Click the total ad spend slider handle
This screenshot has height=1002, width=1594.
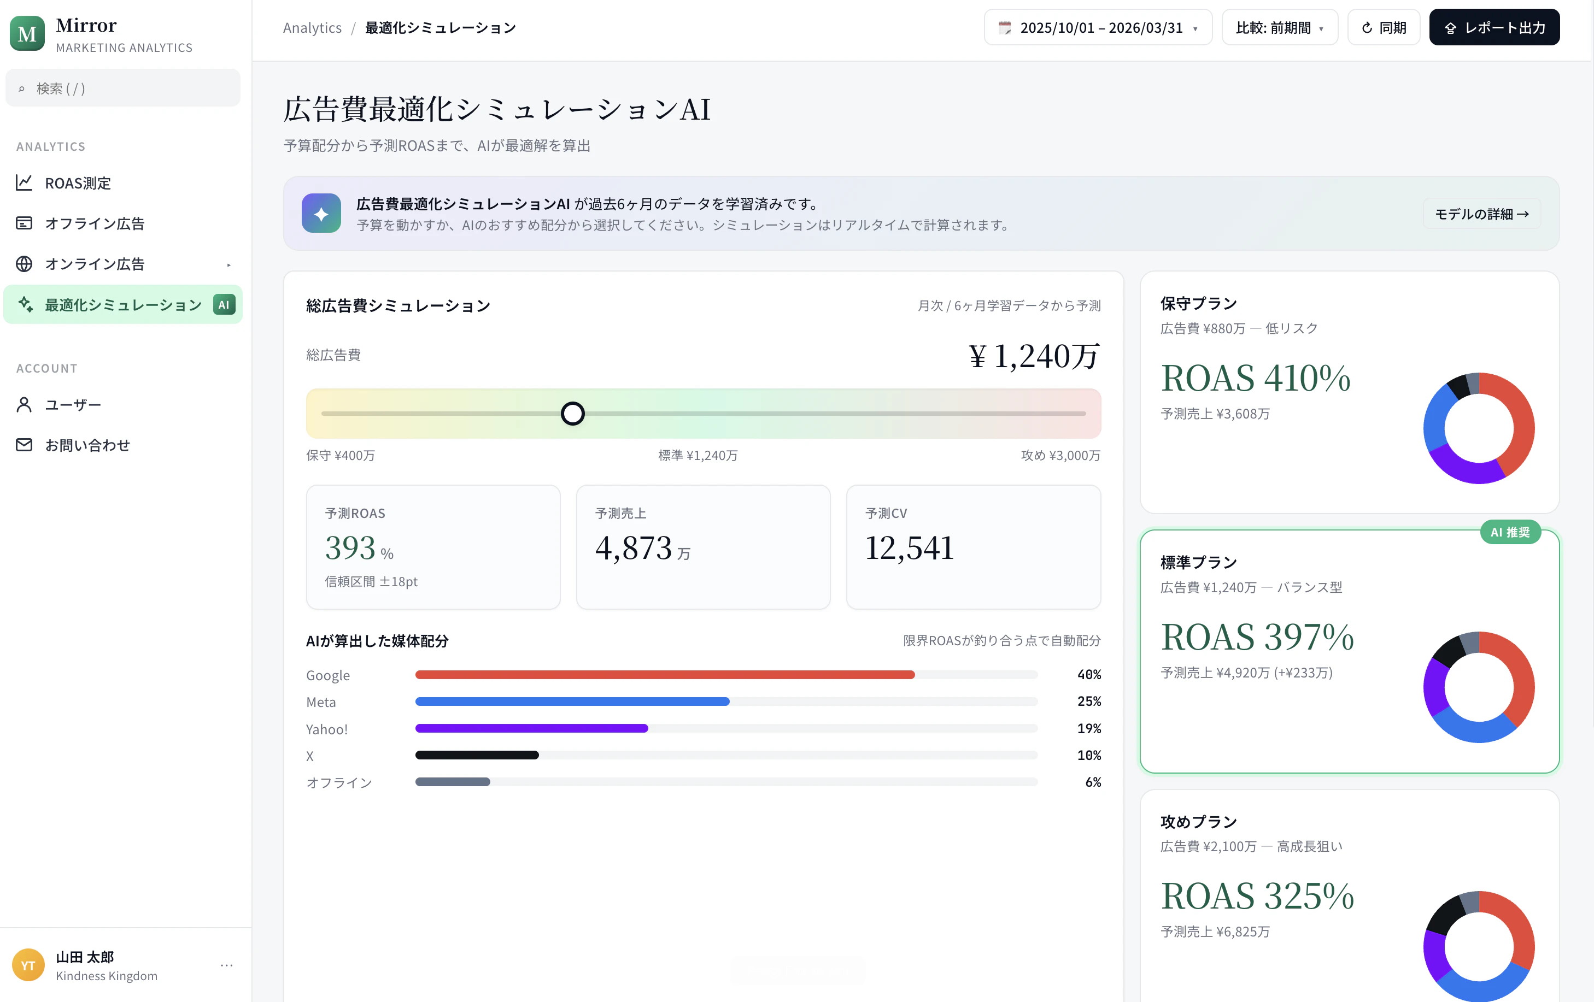click(x=572, y=414)
